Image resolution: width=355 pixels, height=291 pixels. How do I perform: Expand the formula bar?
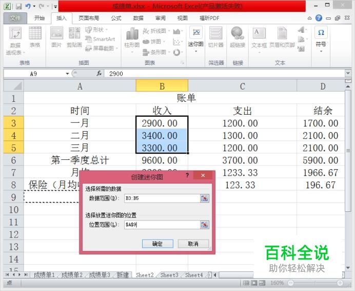coord(348,73)
